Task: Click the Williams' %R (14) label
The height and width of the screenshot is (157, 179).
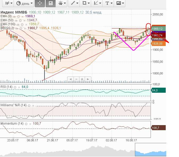Action: 14,105
